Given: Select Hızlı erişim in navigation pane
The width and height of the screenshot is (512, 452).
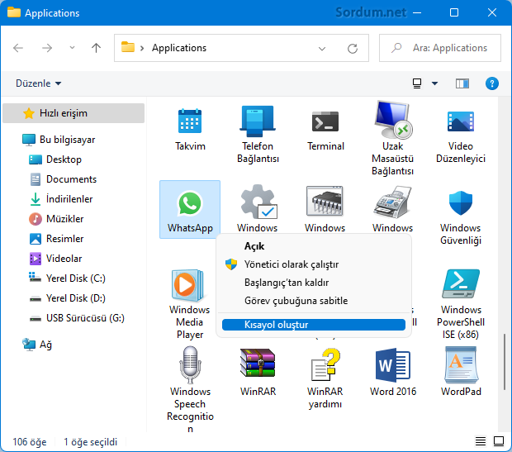Looking at the screenshot, I should pos(73,113).
